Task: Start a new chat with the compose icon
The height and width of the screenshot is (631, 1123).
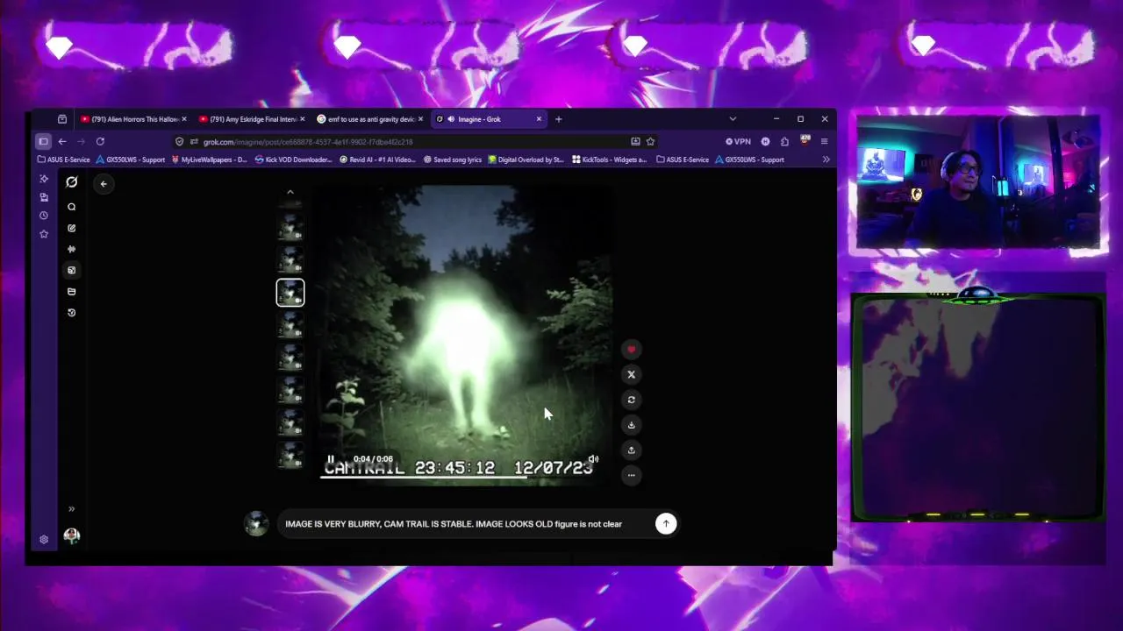Action: pyautogui.click(x=72, y=228)
